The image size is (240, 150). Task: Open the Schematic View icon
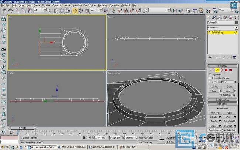pos(201,11)
